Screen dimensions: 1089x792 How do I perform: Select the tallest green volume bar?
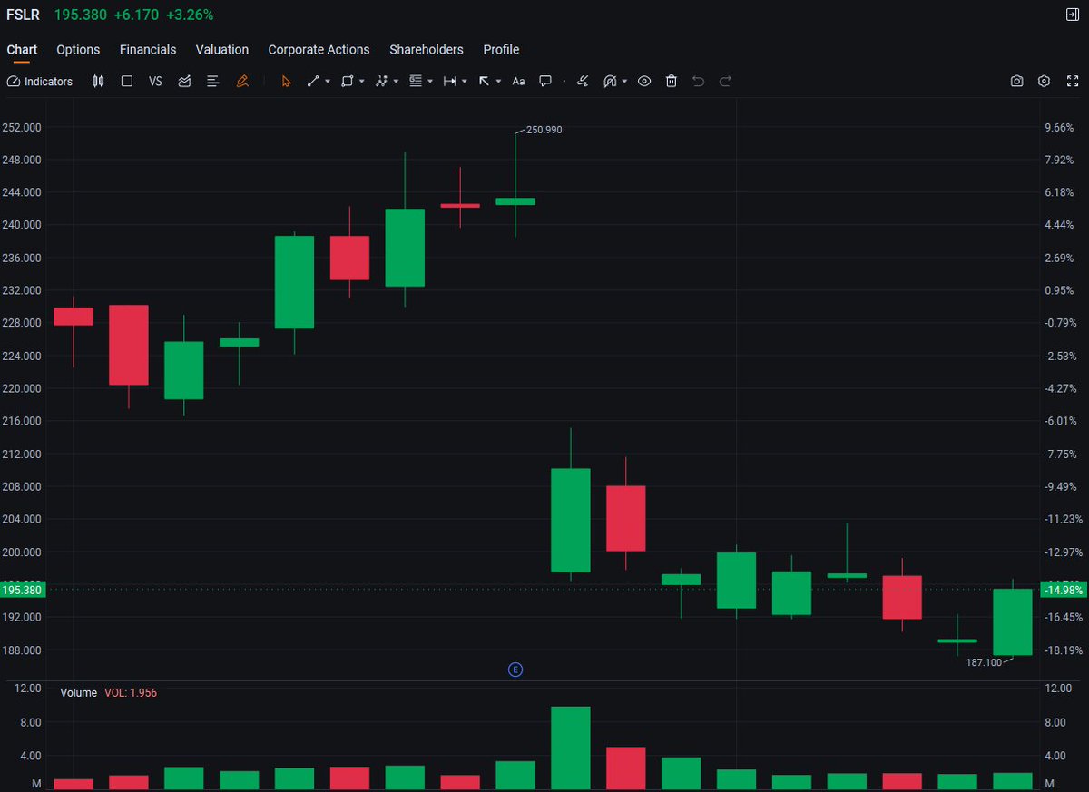[x=571, y=748]
